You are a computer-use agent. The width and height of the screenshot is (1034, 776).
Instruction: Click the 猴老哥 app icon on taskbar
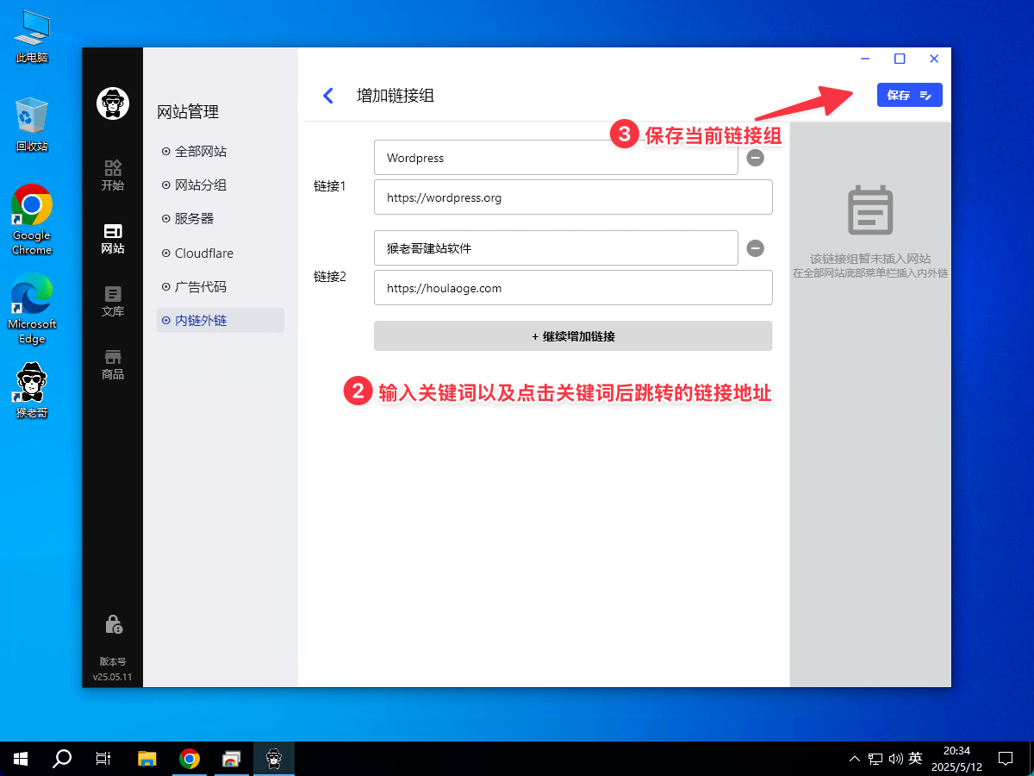pos(274,759)
